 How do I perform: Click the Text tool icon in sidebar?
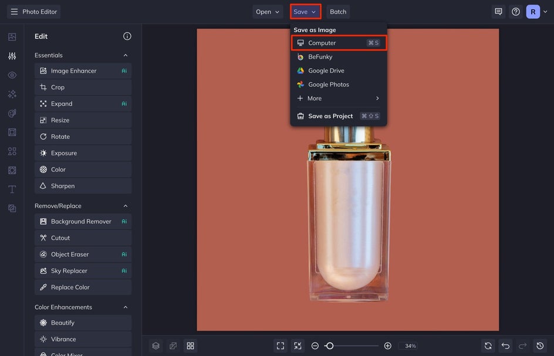pyautogui.click(x=12, y=189)
